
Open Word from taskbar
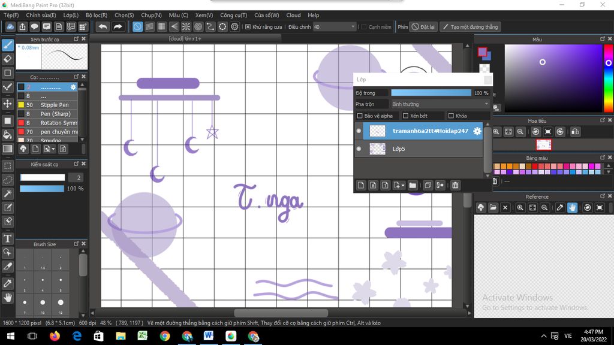[x=208, y=336]
